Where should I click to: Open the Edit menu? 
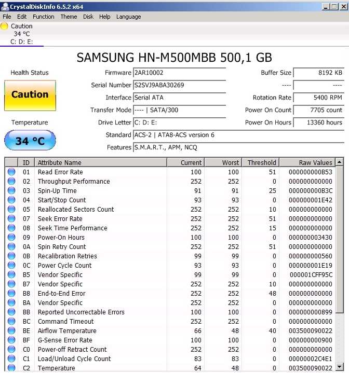coord(22,17)
